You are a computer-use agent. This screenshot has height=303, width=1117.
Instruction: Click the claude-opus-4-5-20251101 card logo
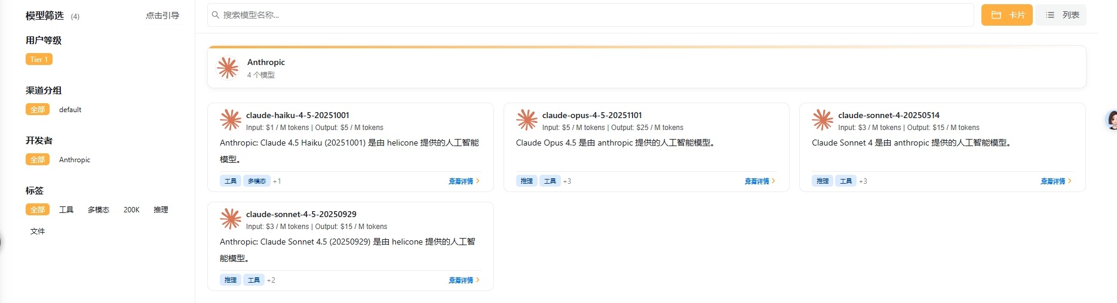pos(527,120)
